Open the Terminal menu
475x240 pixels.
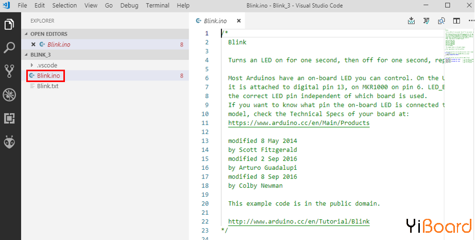tap(157, 6)
